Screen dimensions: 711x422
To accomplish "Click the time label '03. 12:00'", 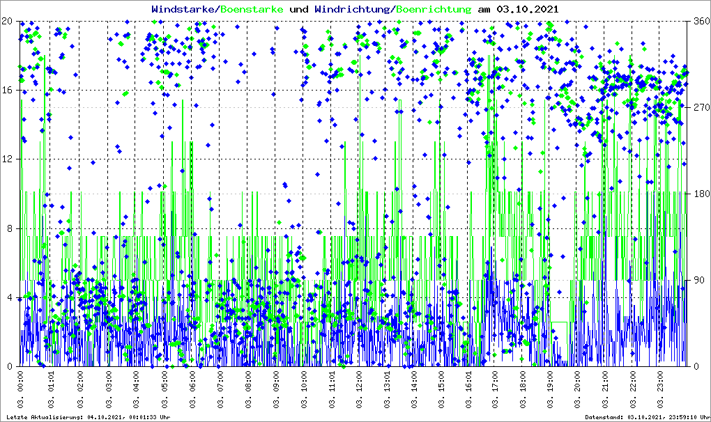I will [x=359, y=390].
